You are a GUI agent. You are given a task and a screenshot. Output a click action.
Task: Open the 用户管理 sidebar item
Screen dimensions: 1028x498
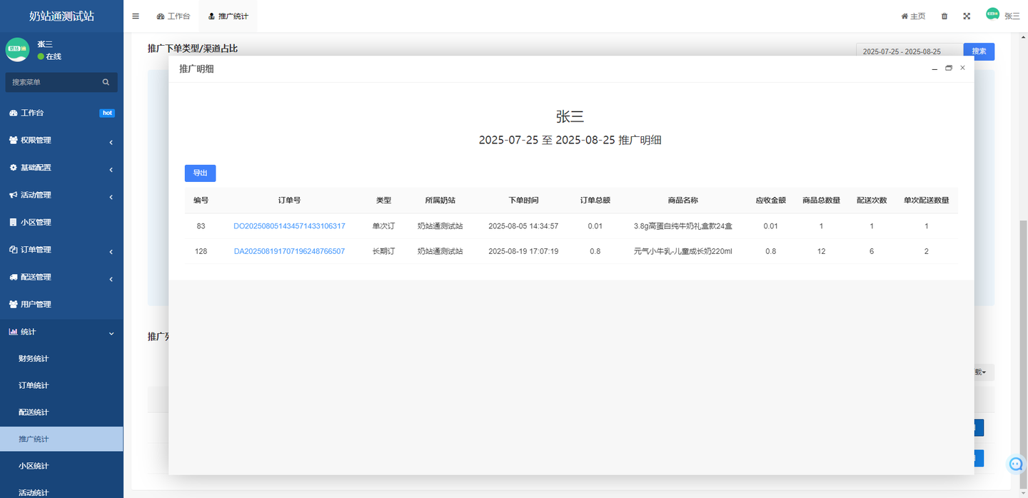tap(61, 304)
